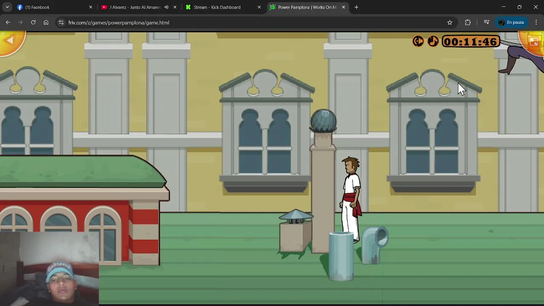Restore down the browser window

[519, 7]
